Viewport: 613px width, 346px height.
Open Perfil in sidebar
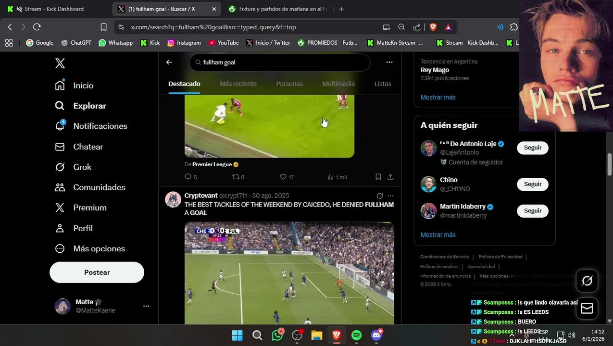click(74, 228)
